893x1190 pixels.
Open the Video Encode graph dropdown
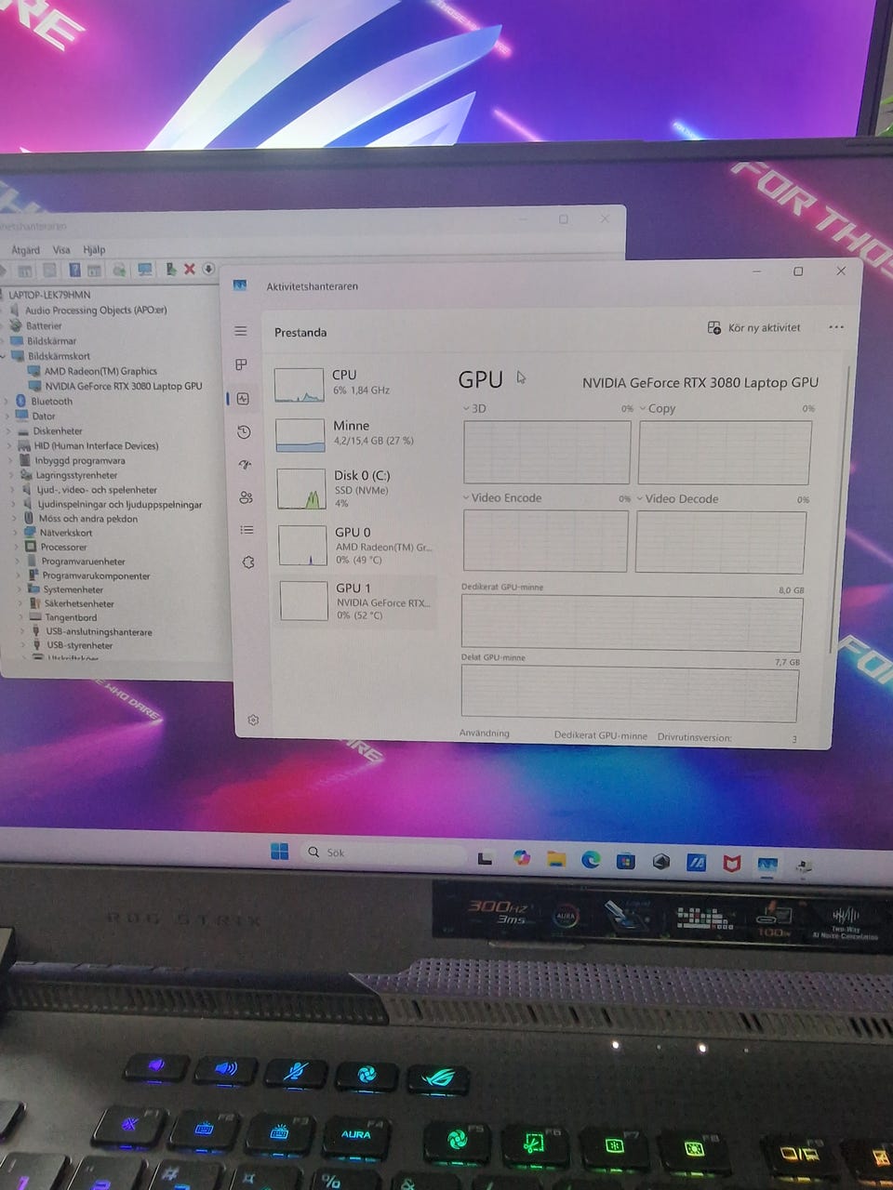pyautogui.click(x=466, y=497)
